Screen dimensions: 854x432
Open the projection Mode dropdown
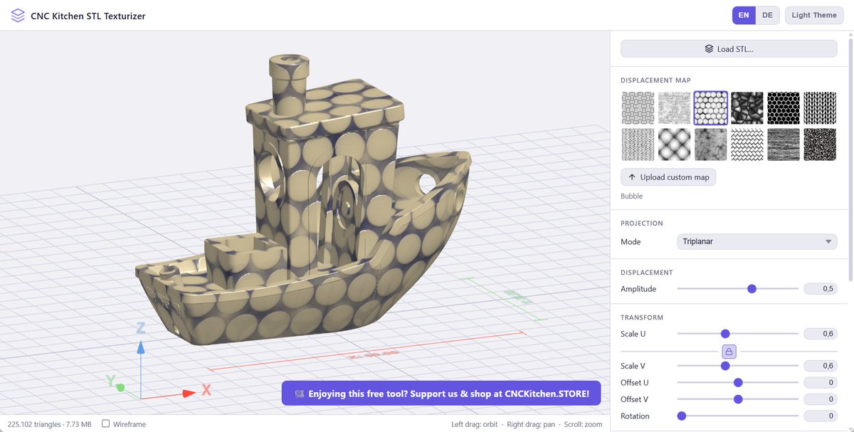pyautogui.click(x=757, y=241)
